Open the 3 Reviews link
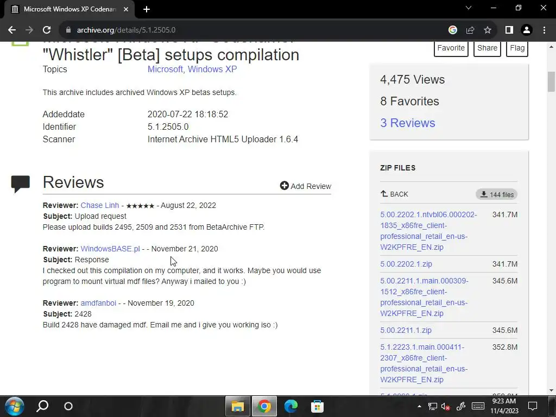The image size is (556, 417). click(407, 123)
